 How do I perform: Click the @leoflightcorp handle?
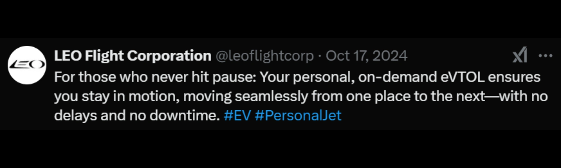pos(265,56)
